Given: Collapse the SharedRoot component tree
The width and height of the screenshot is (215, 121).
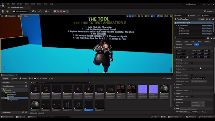Looking at the screenshot, I should 177,26.
